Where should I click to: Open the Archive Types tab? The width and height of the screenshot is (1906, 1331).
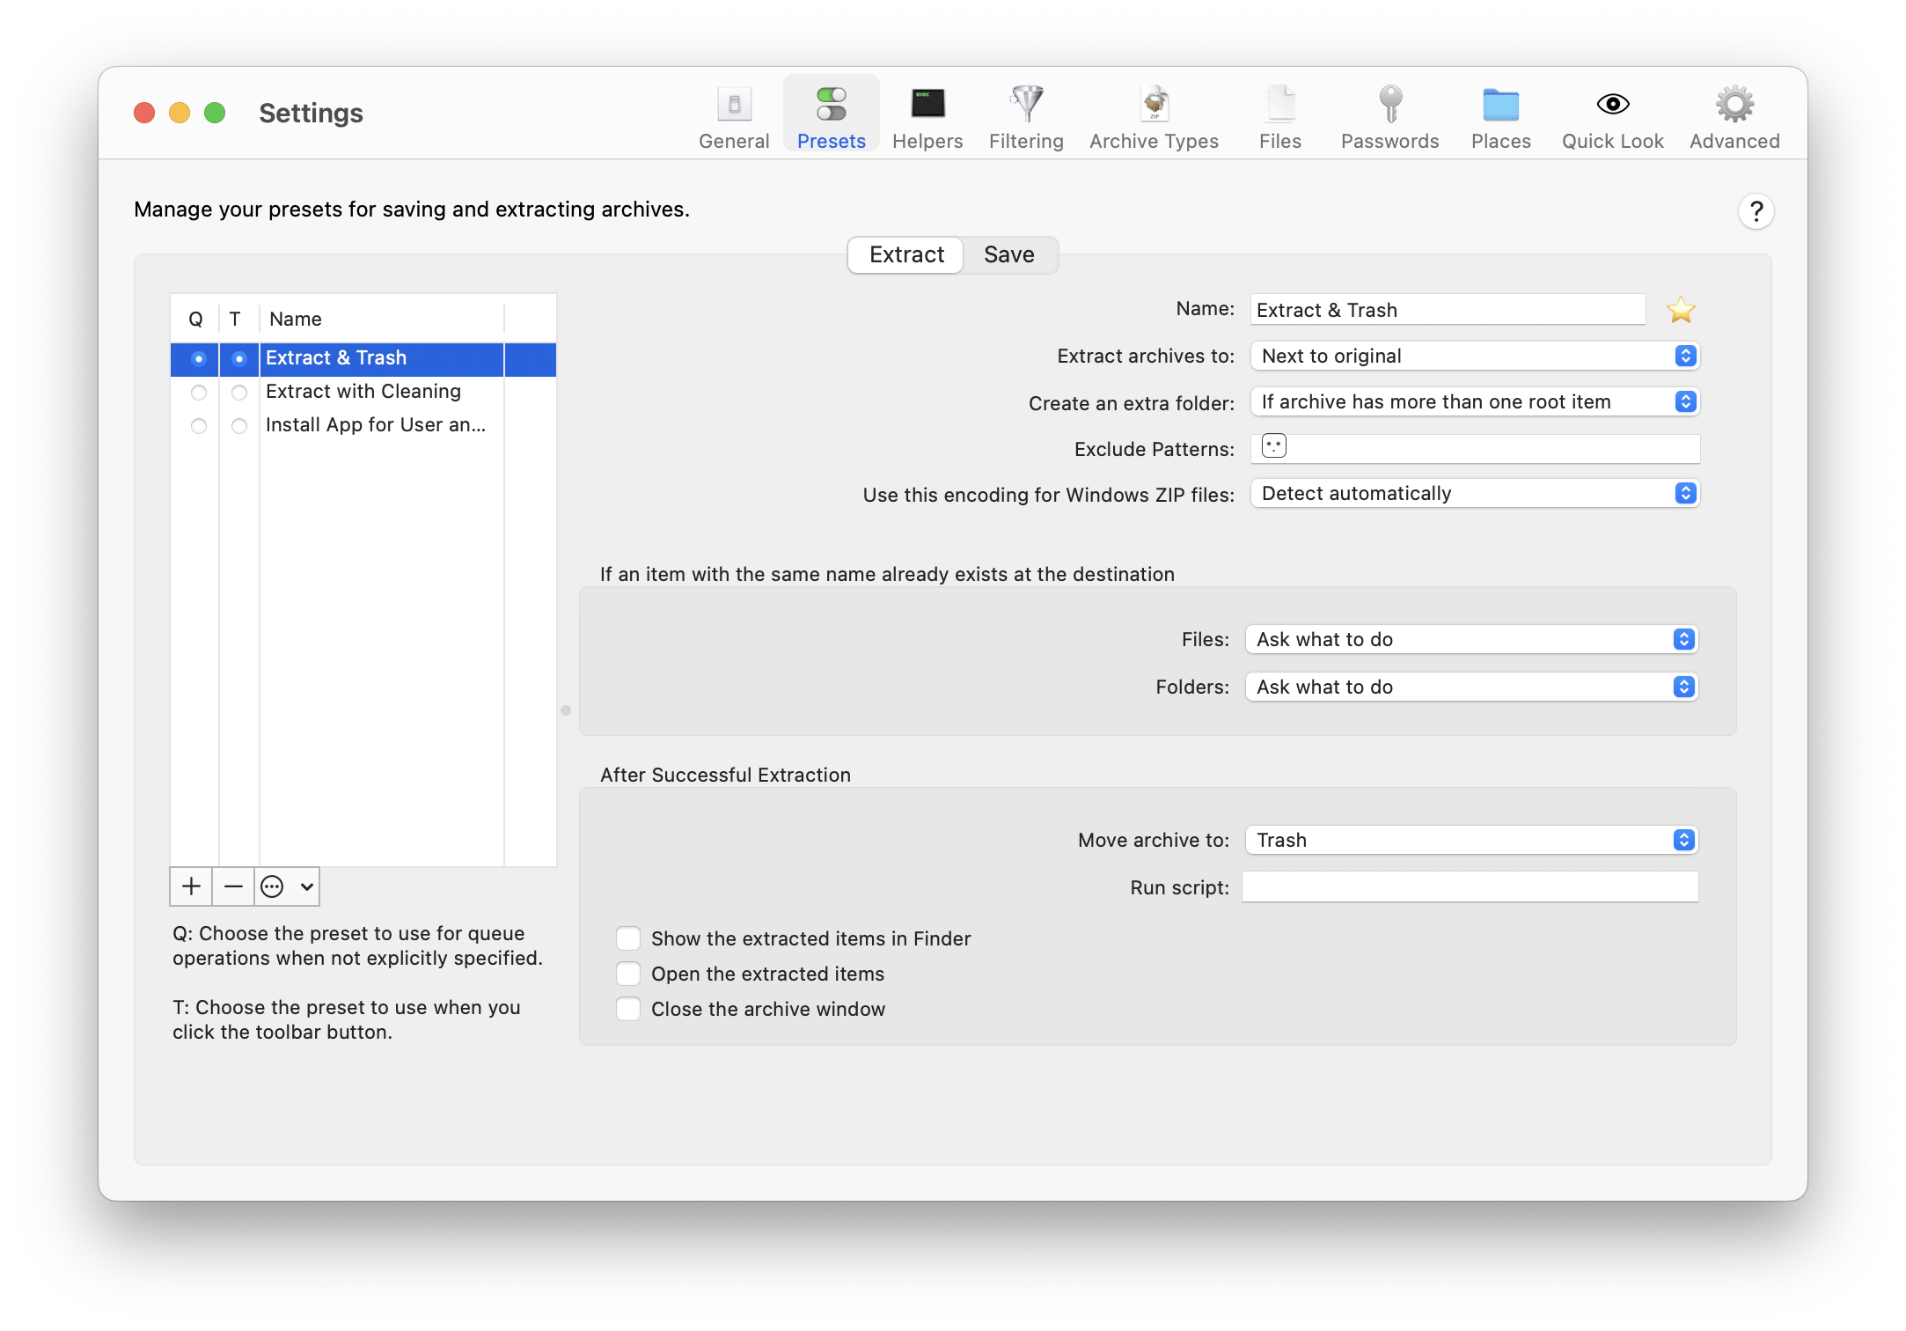1154,117
